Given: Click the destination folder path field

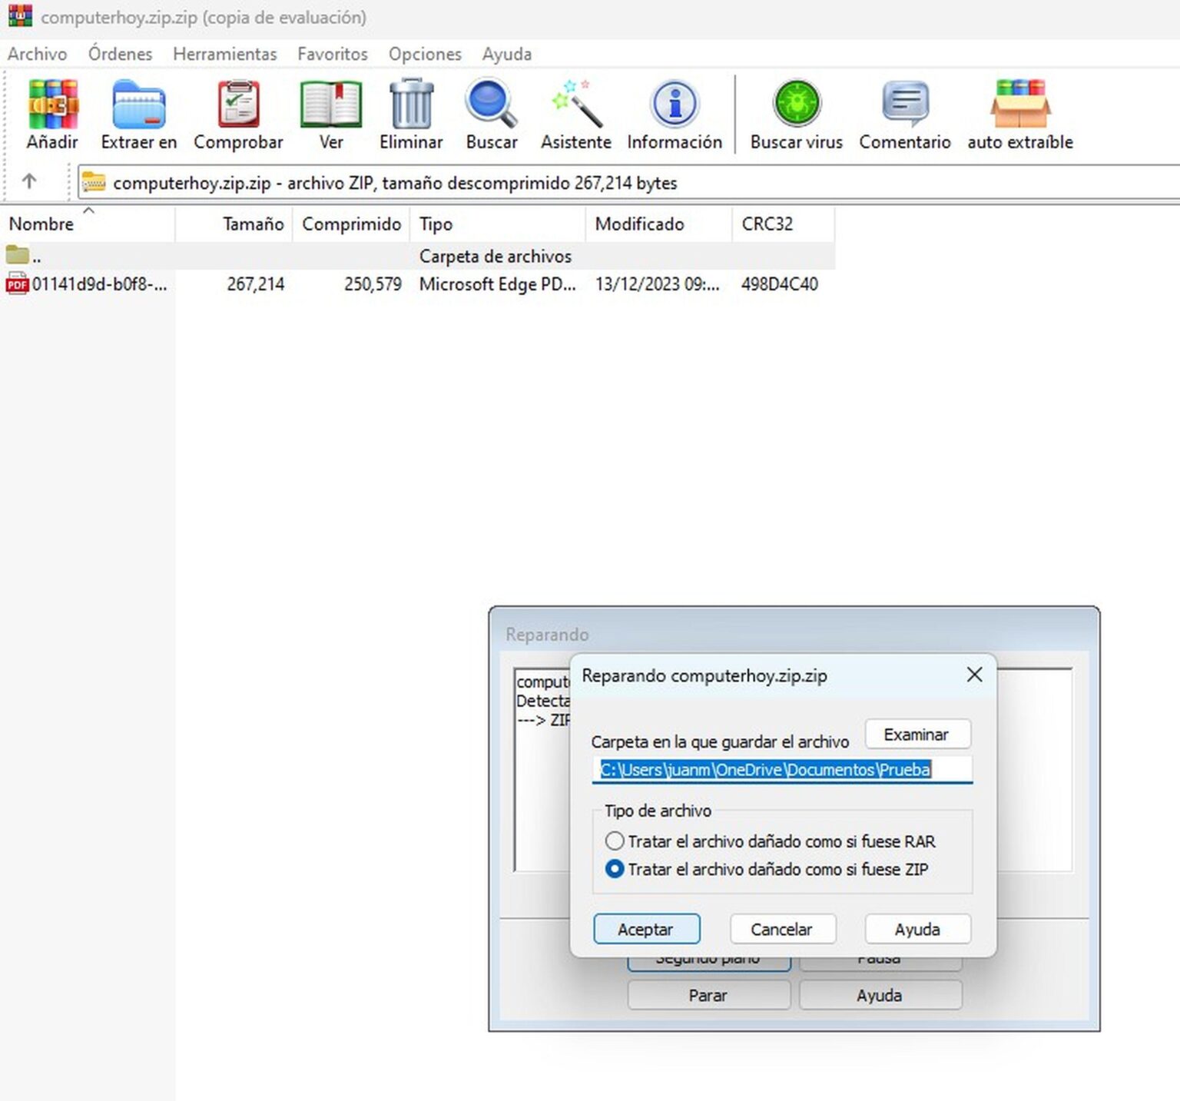Looking at the screenshot, I should [x=782, y=769].
